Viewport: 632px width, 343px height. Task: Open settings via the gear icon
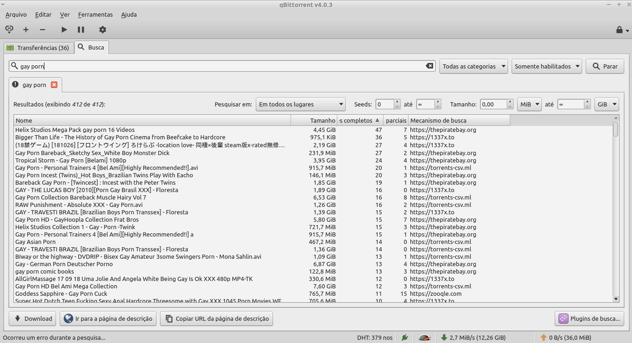pyautogui.click(x=103, y=29)
